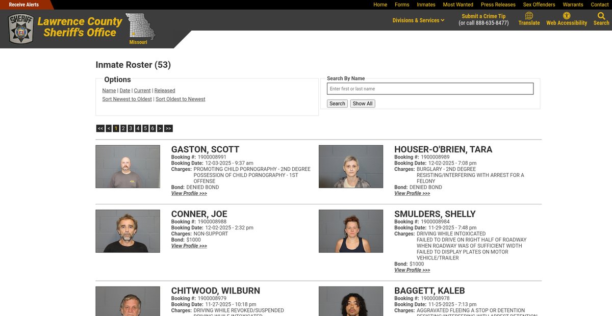Click the name SMULDERS, SHELLY
612x316 pixels.
435,215
